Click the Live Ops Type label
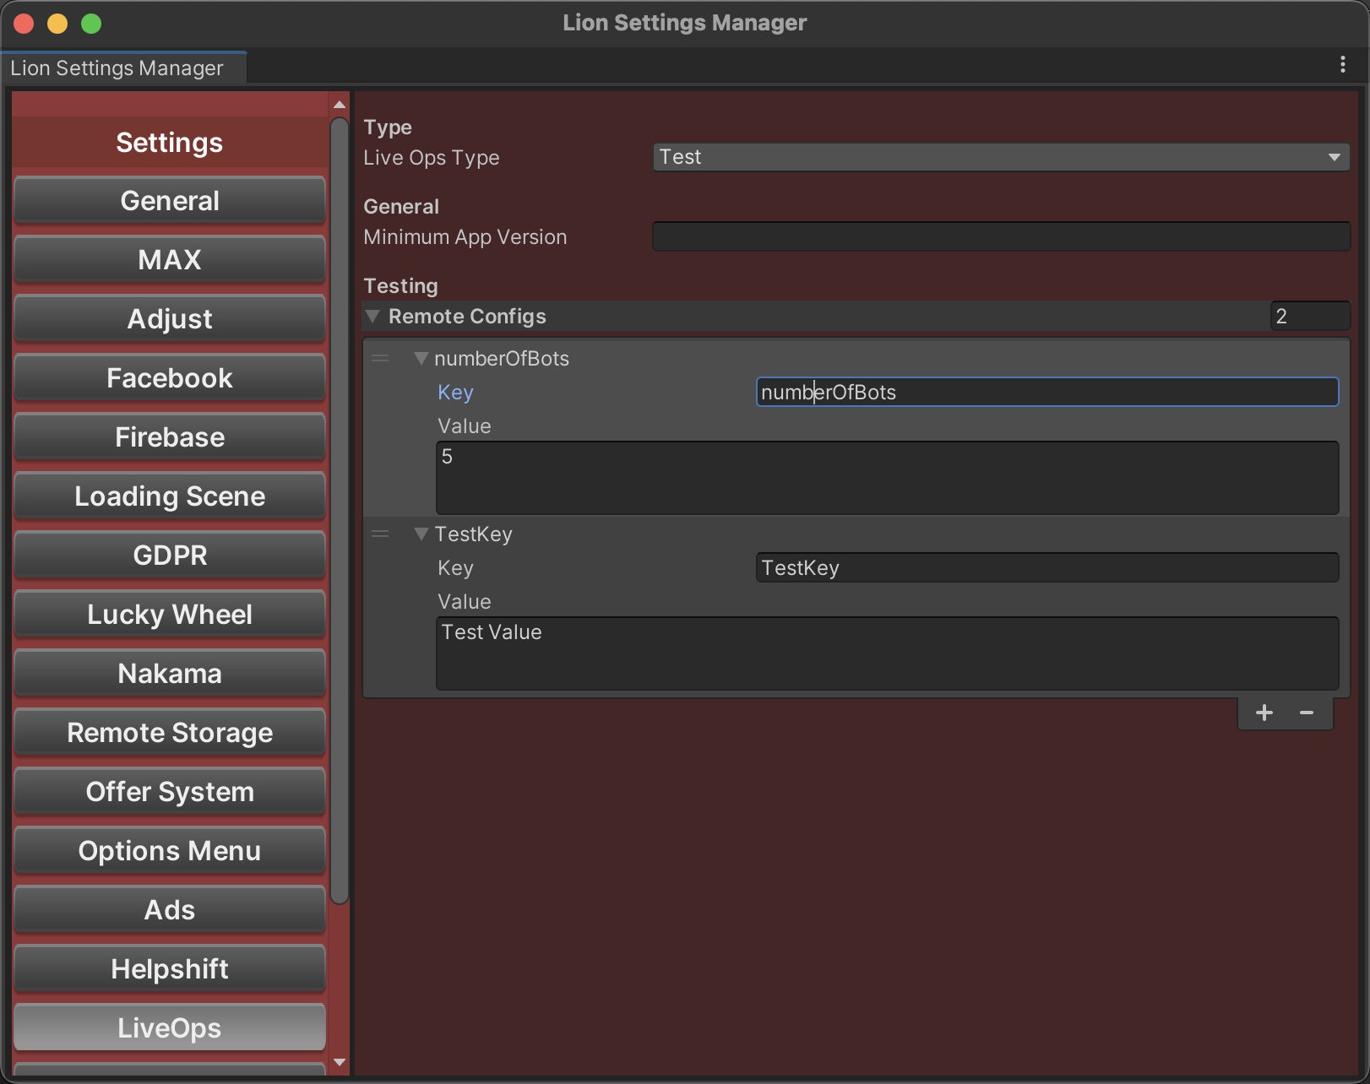 [x=432, y=158]
